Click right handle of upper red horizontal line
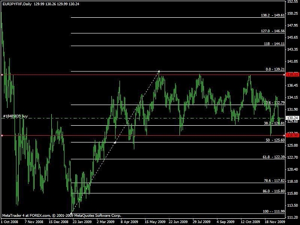This screenshot has width=300, height=225. click(x=284, y=75)
